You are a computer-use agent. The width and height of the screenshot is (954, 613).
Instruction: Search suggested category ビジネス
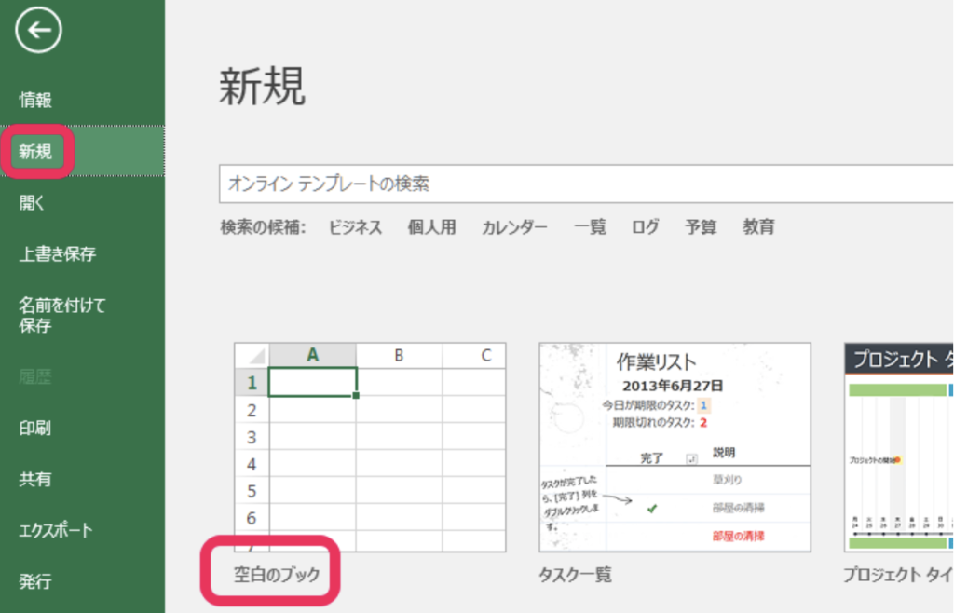pos(355,227)
